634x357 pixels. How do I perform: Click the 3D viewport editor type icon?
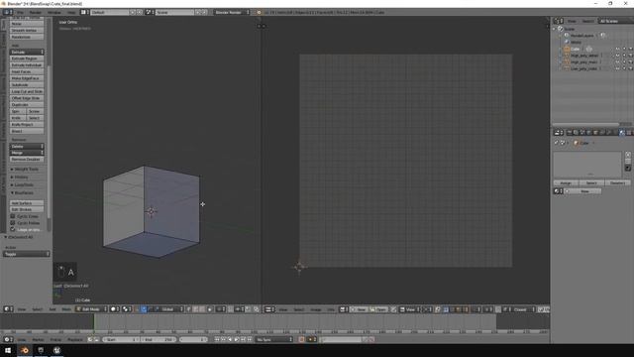pos(8,309)
